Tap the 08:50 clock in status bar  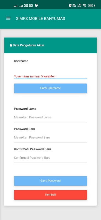pos(28,5)
